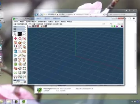The width and height of the screenshot is (140, 104).
Task: Collapse the command section header above tool icons
Action: point(20,31)
